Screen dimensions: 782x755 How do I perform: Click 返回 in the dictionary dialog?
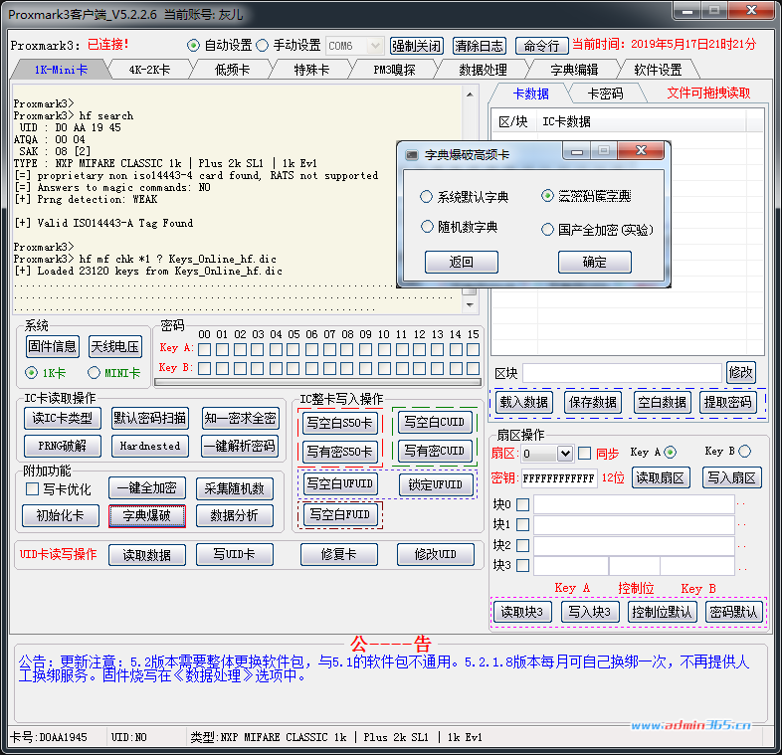tap(462, 263)
